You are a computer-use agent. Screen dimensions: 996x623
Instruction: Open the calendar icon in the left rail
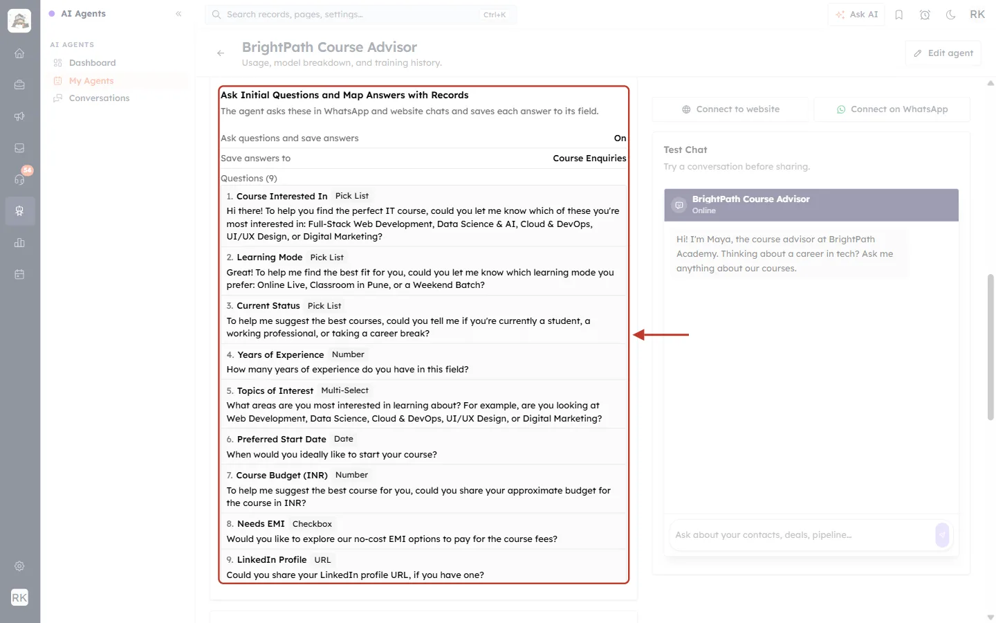pos(19,274)
